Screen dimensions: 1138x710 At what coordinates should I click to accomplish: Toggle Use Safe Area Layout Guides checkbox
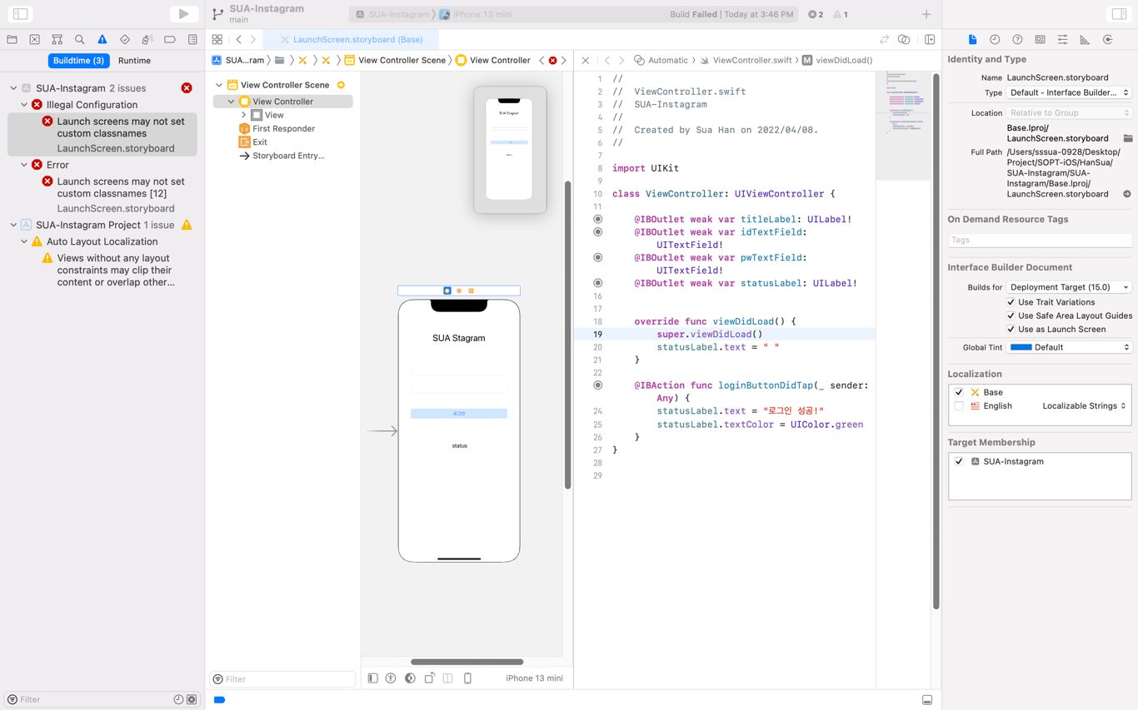tap(1011, 315)
